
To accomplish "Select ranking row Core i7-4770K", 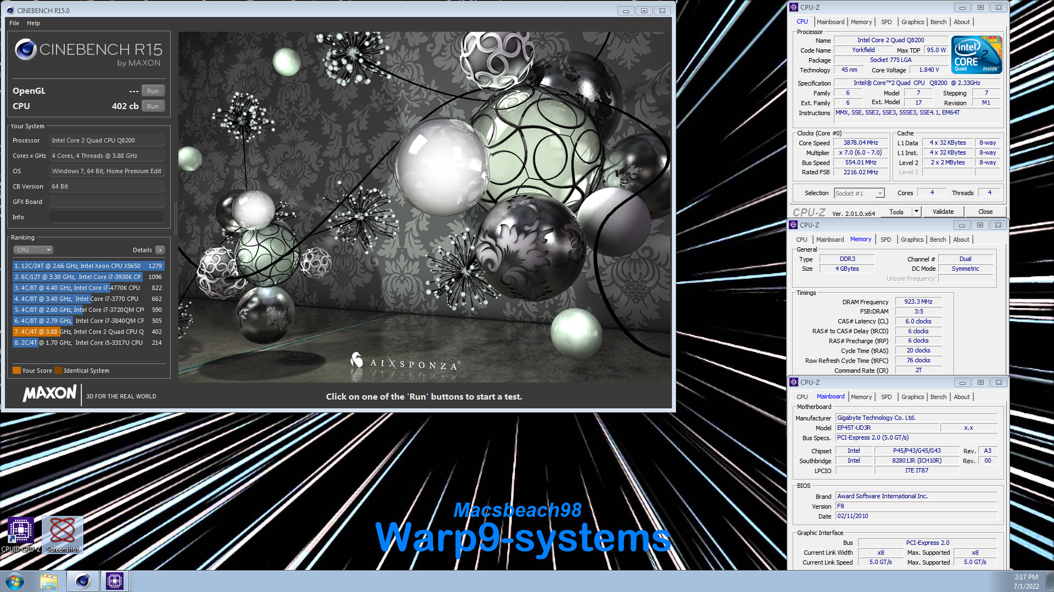I will point(88,288).
